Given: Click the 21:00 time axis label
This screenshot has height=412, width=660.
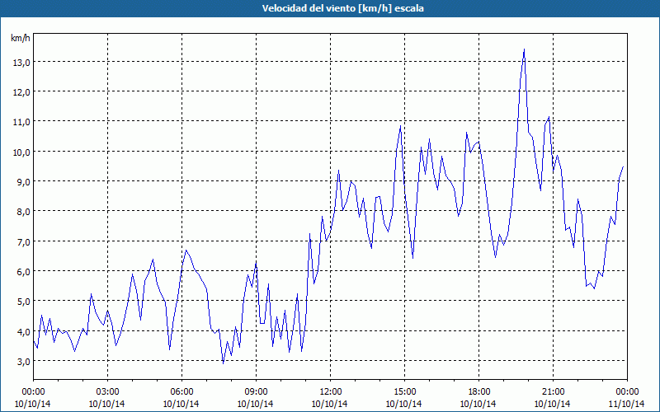Looking at the screenshot, I should [x=553, y=391].
